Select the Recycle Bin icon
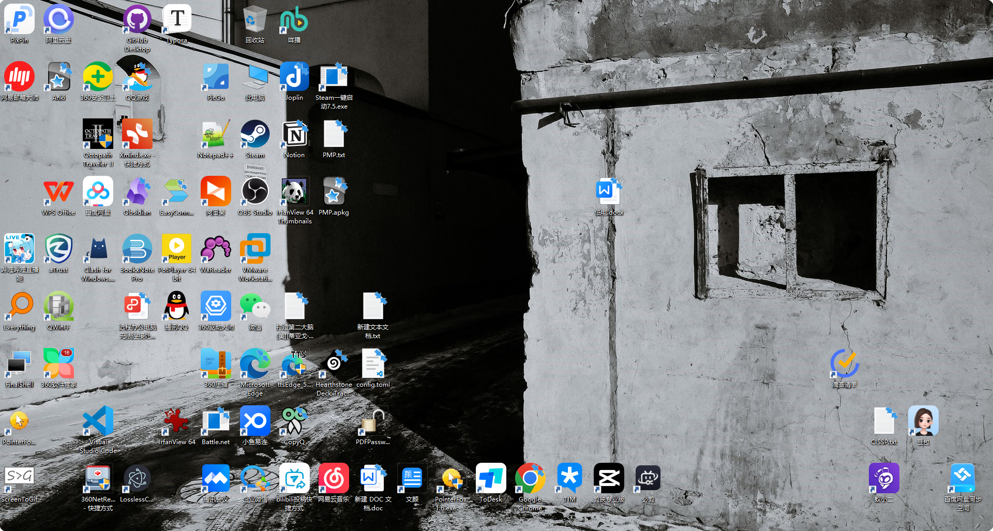The image size is (993, 531). tap(254, 20)
